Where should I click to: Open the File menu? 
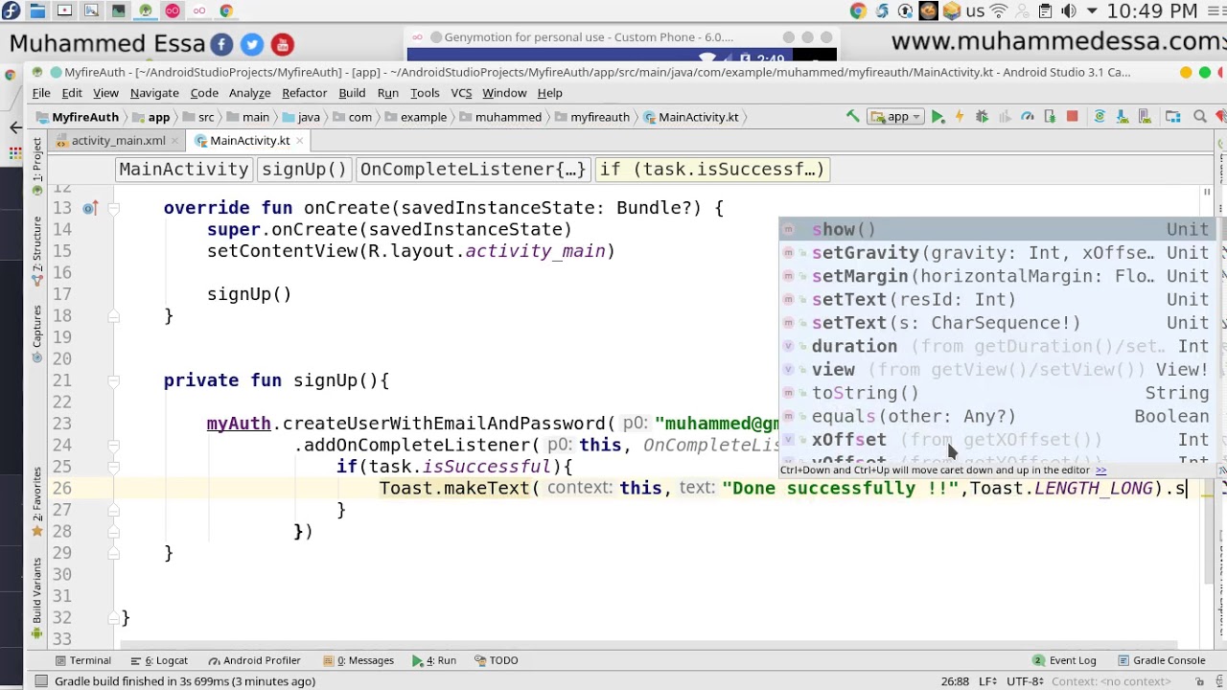41,93
